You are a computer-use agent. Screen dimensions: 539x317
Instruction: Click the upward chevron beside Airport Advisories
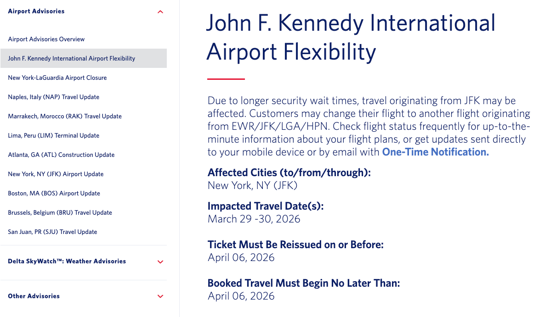[160, 11]
